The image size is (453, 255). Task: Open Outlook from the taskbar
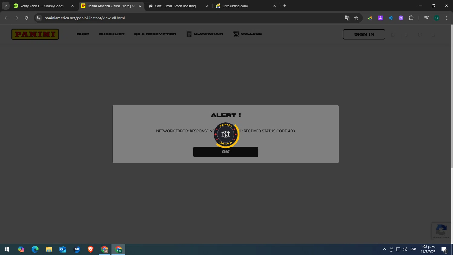[x=63, y=249]
